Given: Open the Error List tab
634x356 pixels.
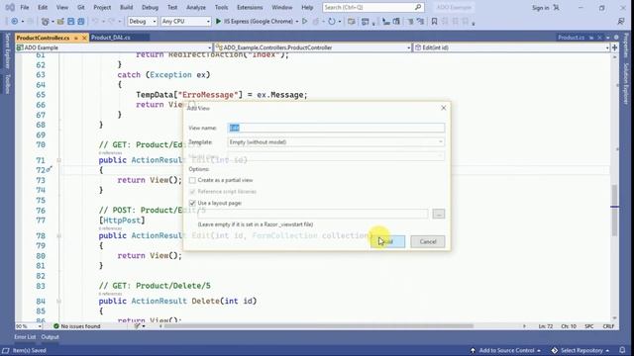Looking at the screenshot, I should pyautogui.click(x=25, y=337).
